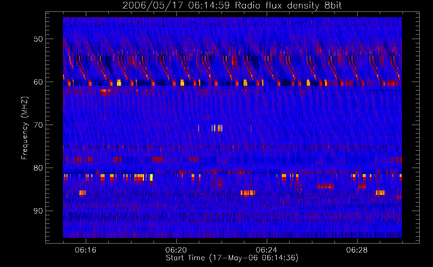The image size is (433, 267).
Task: Click the 60 frequency tick label
Action: click(38, 82)
